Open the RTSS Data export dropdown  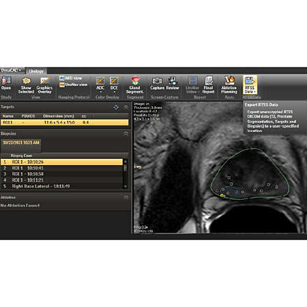[x=250, y=85]
